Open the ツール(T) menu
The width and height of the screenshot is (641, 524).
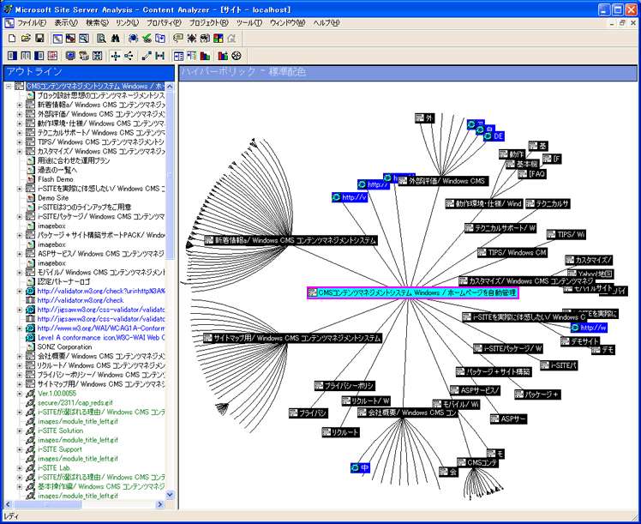pos(249,23)
